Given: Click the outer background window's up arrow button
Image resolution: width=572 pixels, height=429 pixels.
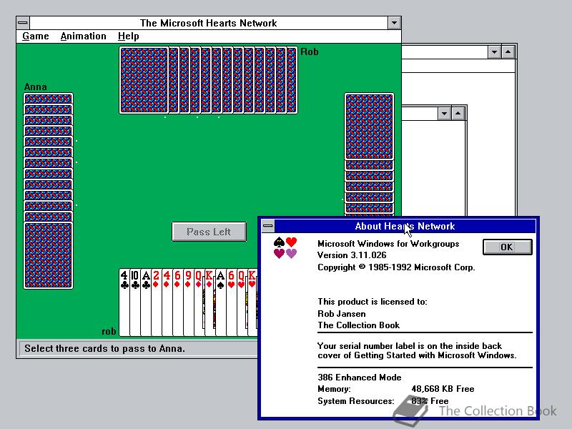Looking at the screenshot, I should 508,52.
